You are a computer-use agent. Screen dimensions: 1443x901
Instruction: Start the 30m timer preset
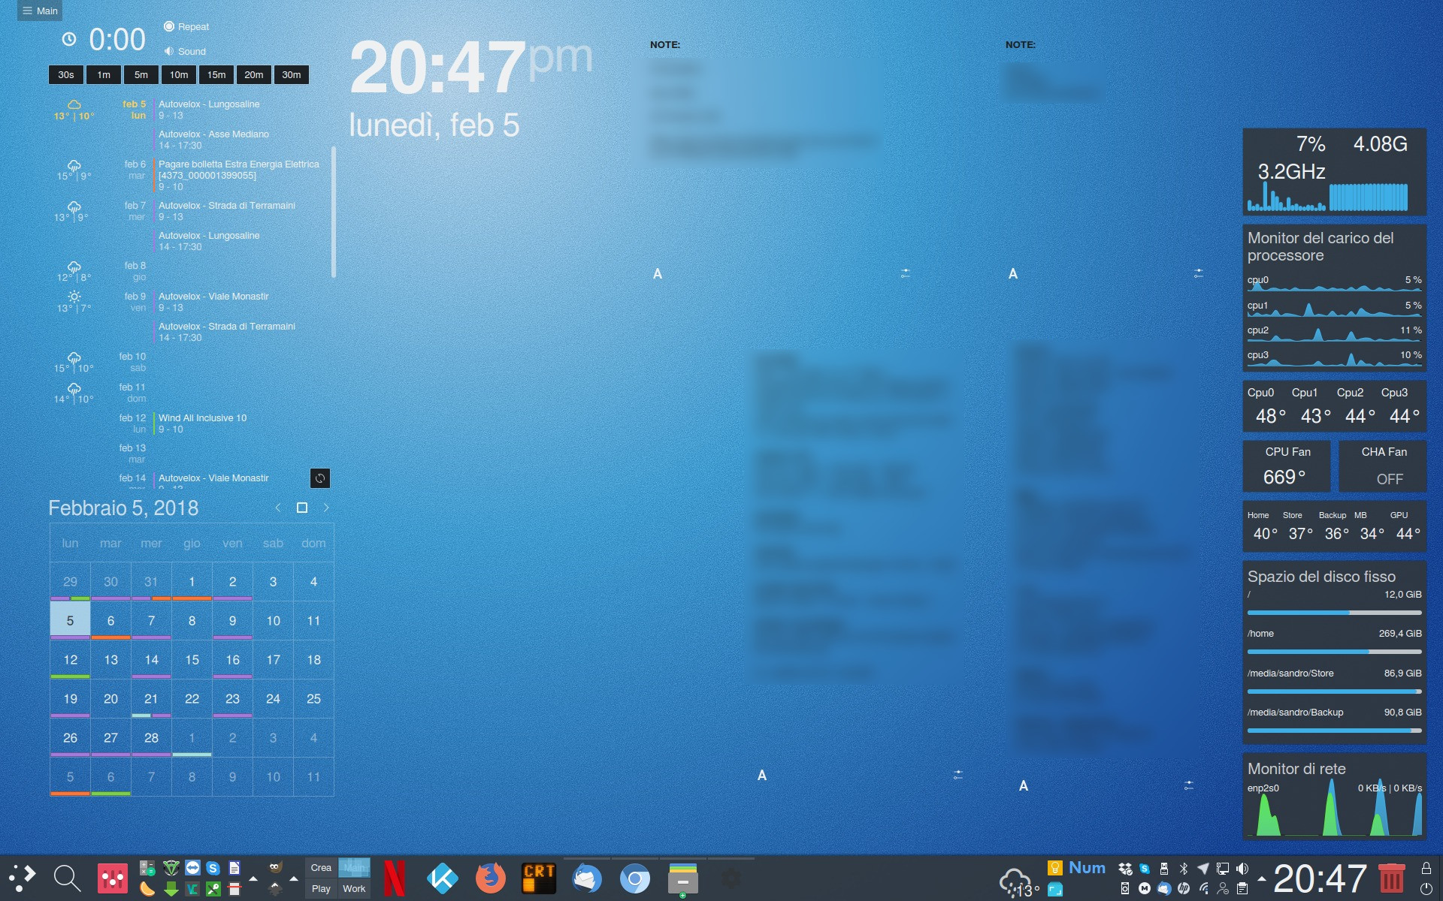point(292,74)
